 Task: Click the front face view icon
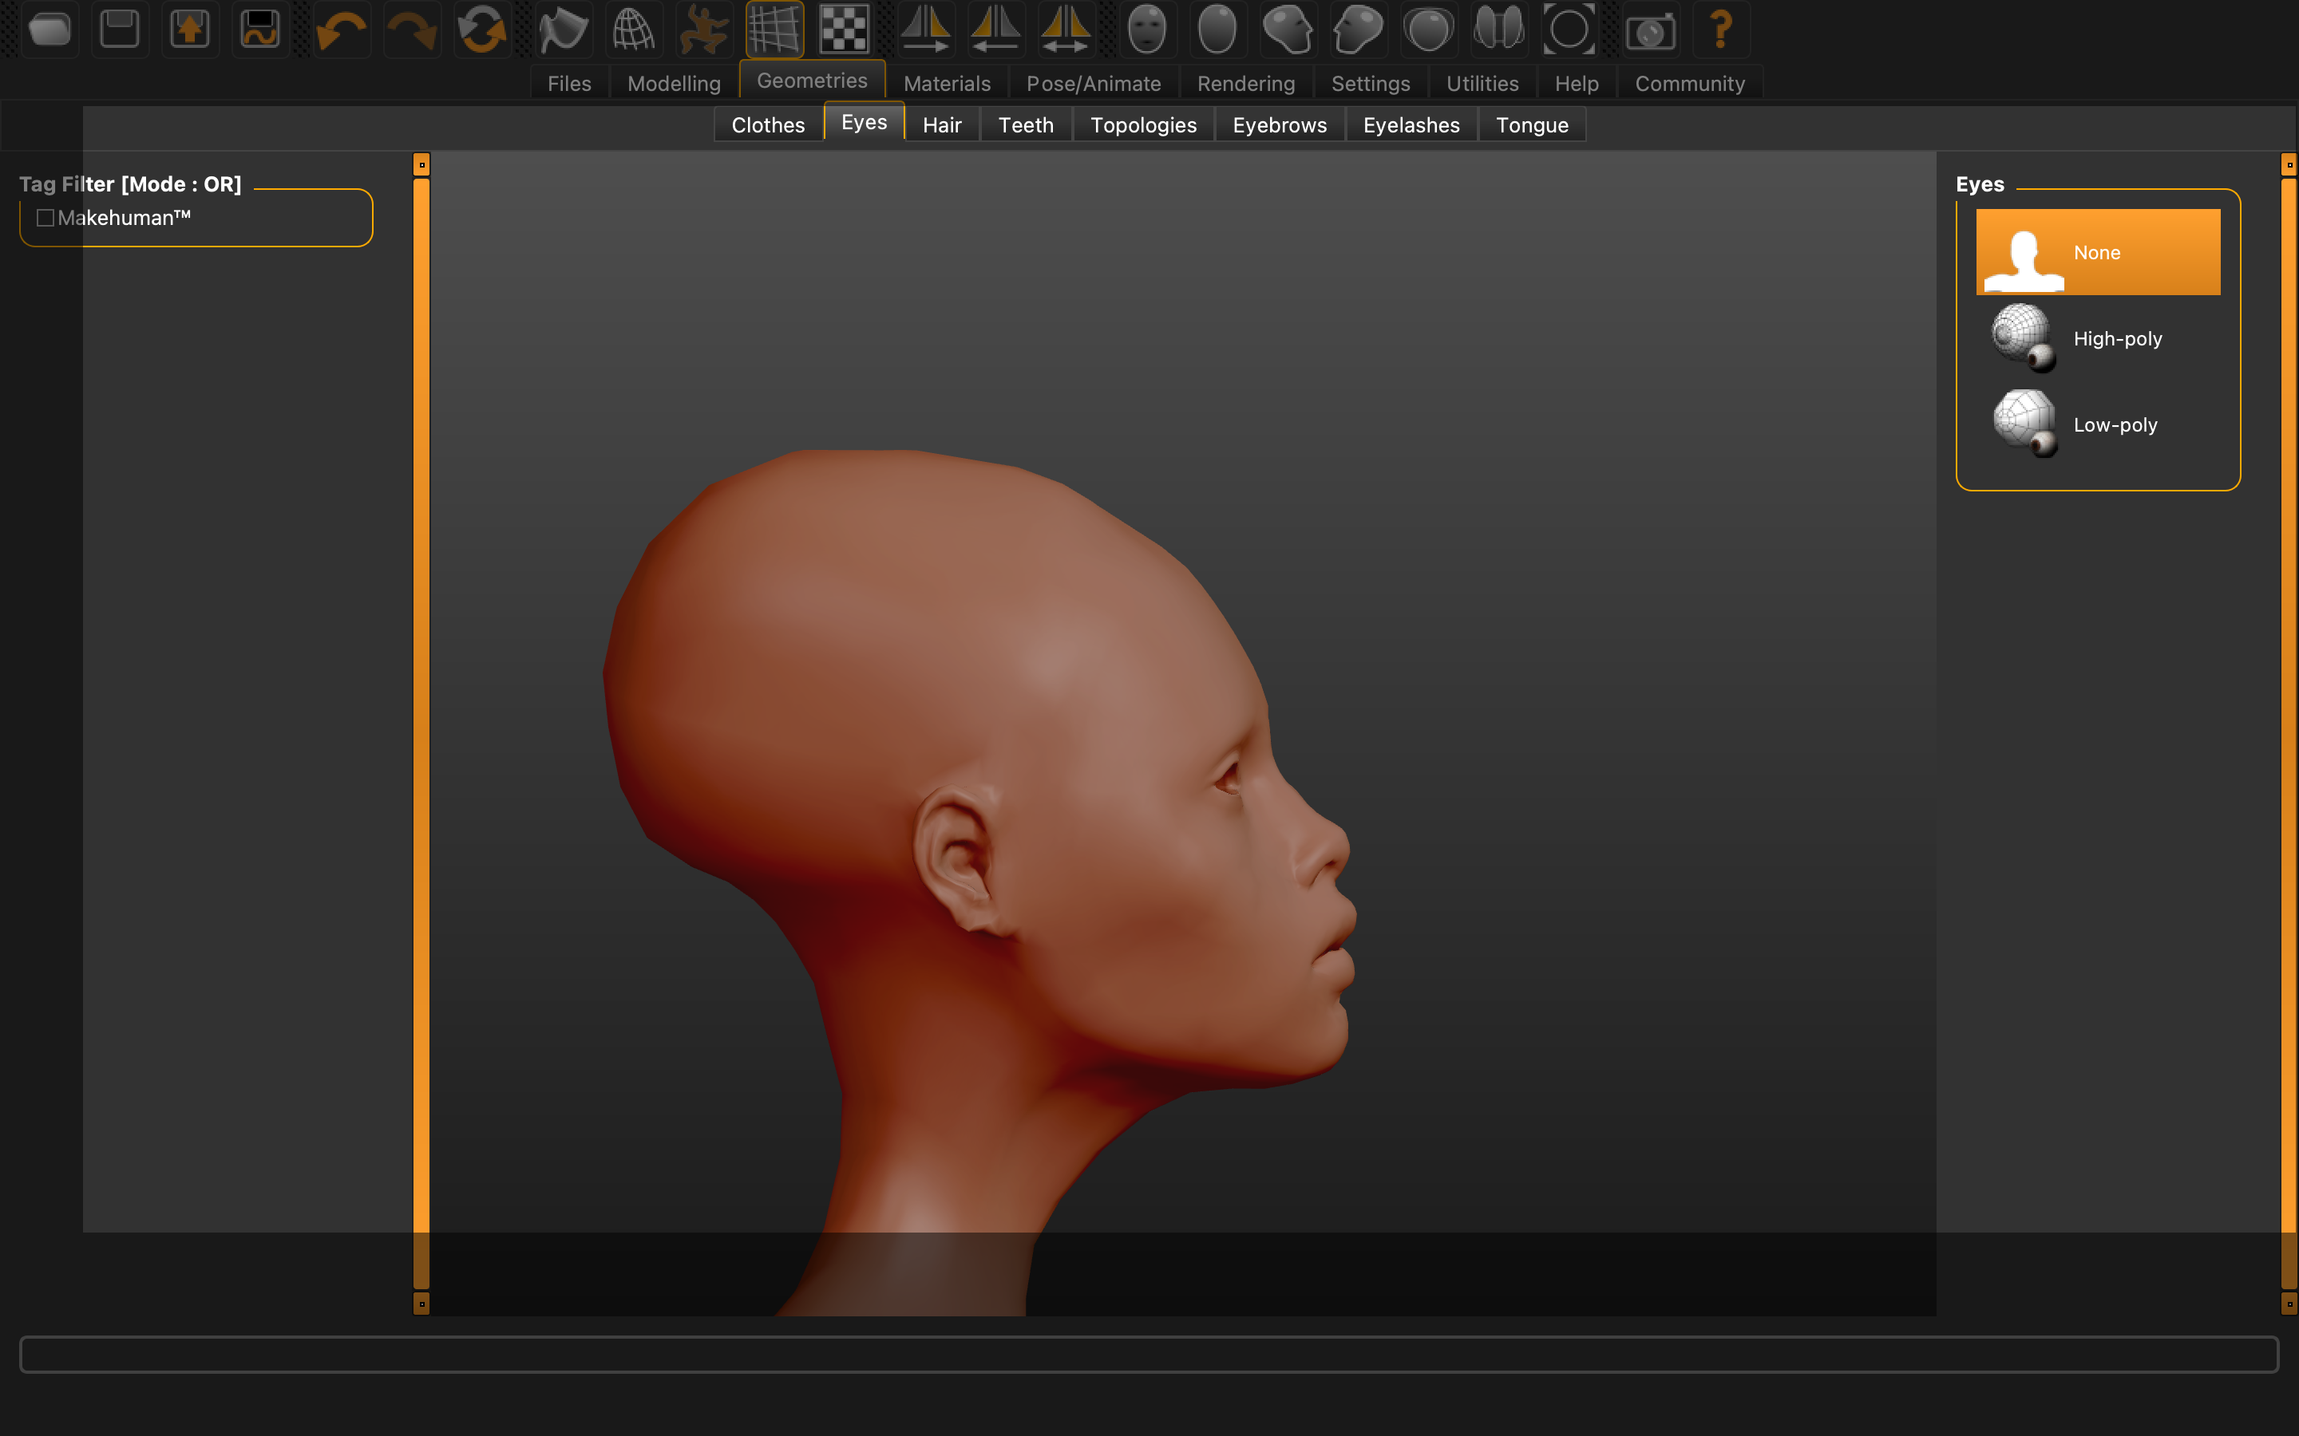point(1146,30)
